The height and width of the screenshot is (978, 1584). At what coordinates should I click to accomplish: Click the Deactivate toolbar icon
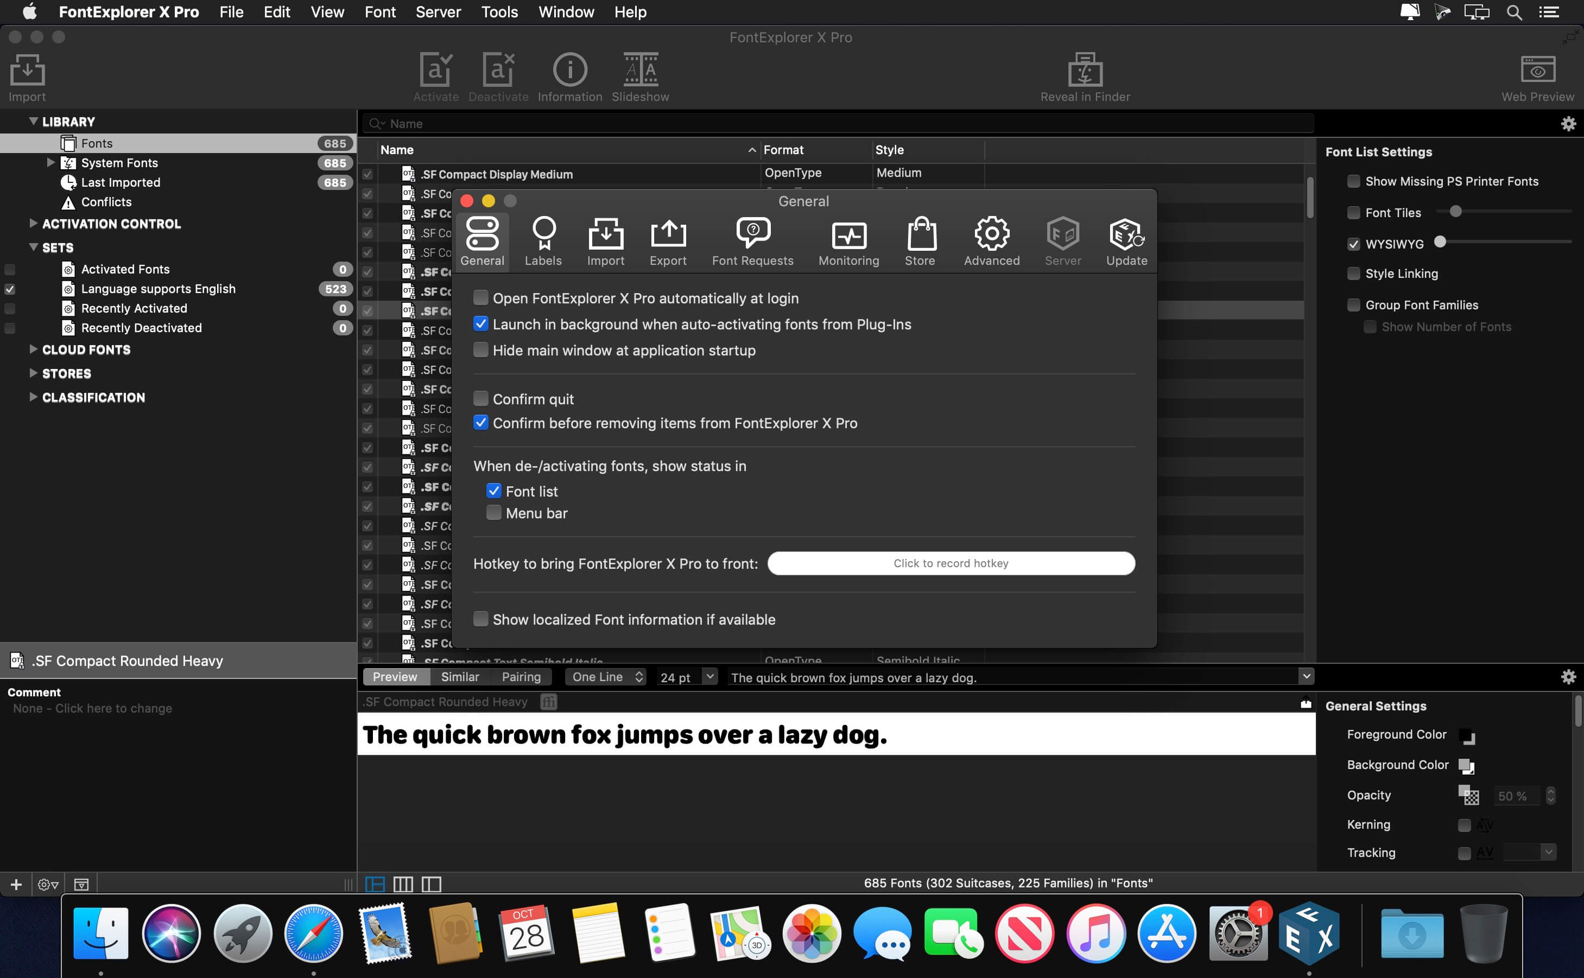tap(498, 78)
